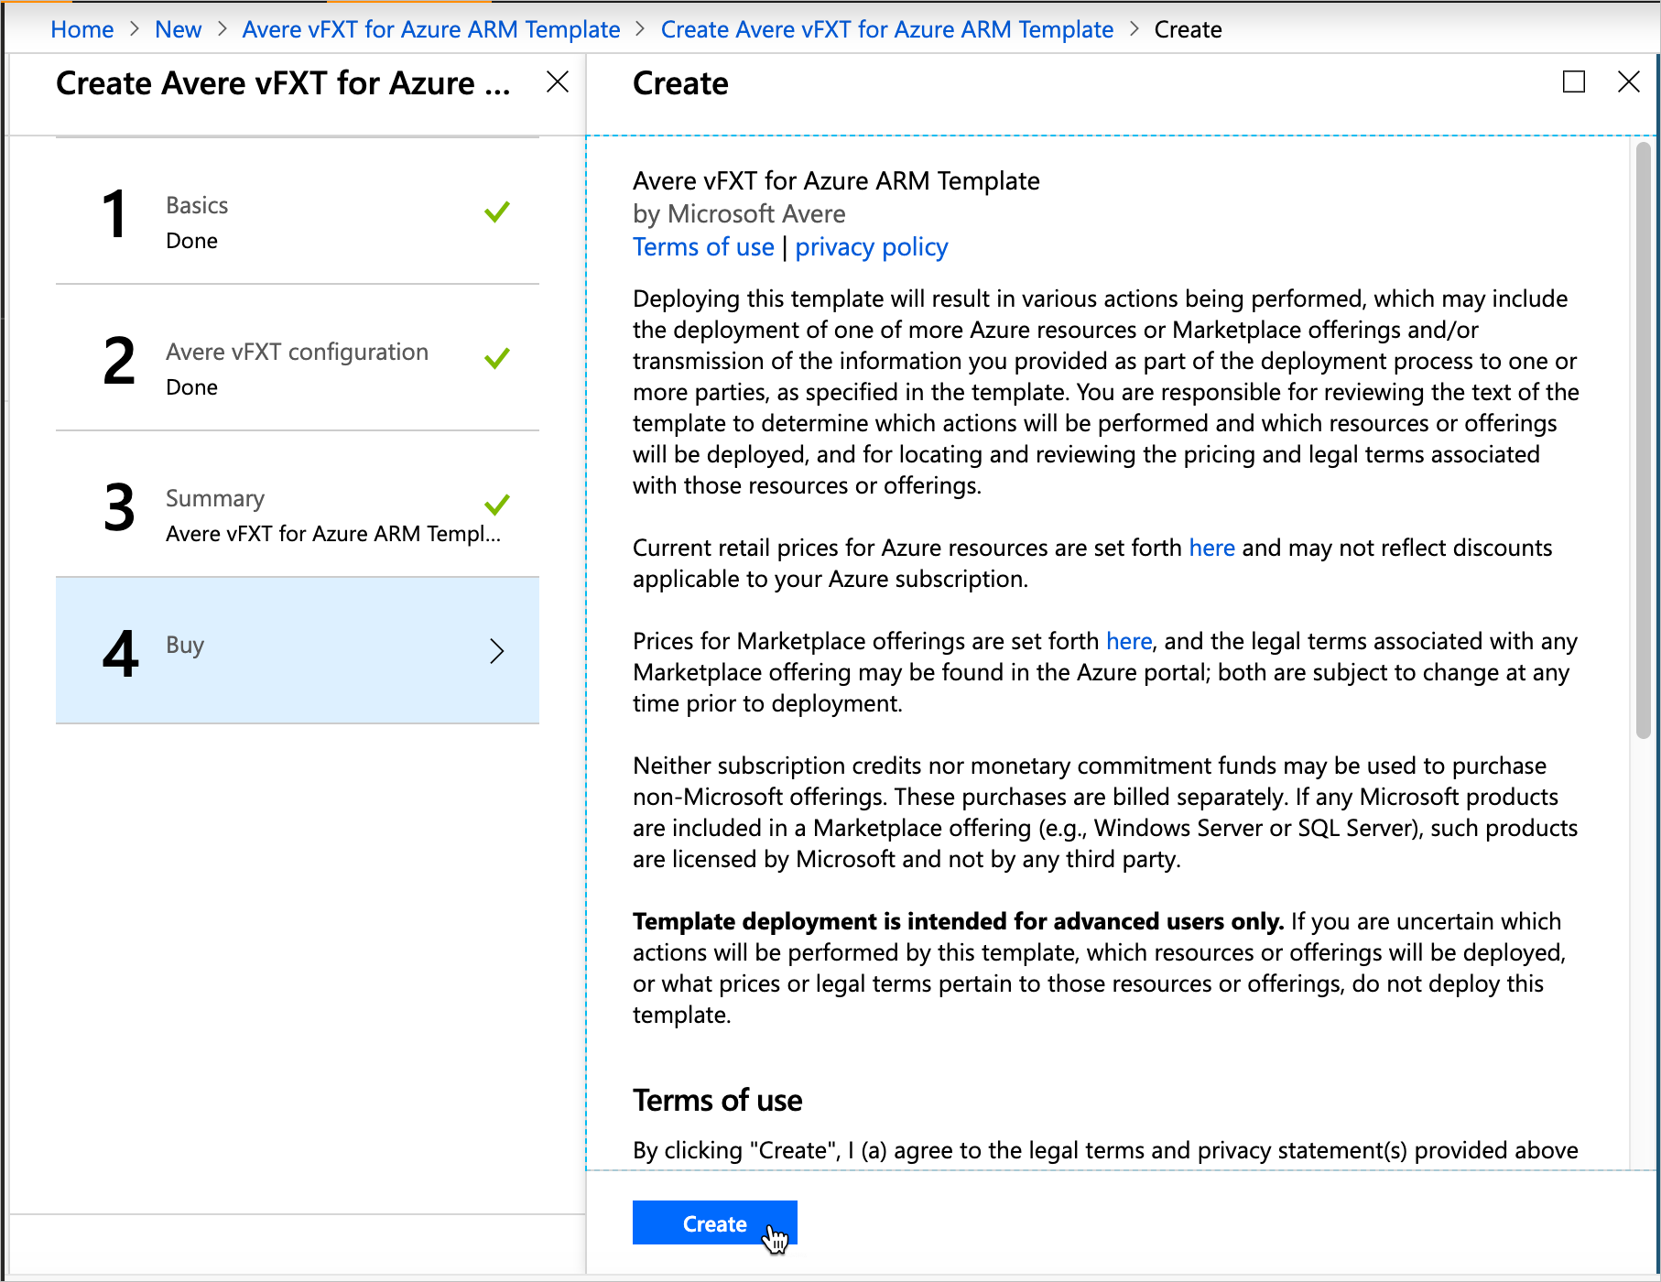Click the number 4 Buy step icon
Viewport: 1661px width, 1282px height.
coord(119,652)
